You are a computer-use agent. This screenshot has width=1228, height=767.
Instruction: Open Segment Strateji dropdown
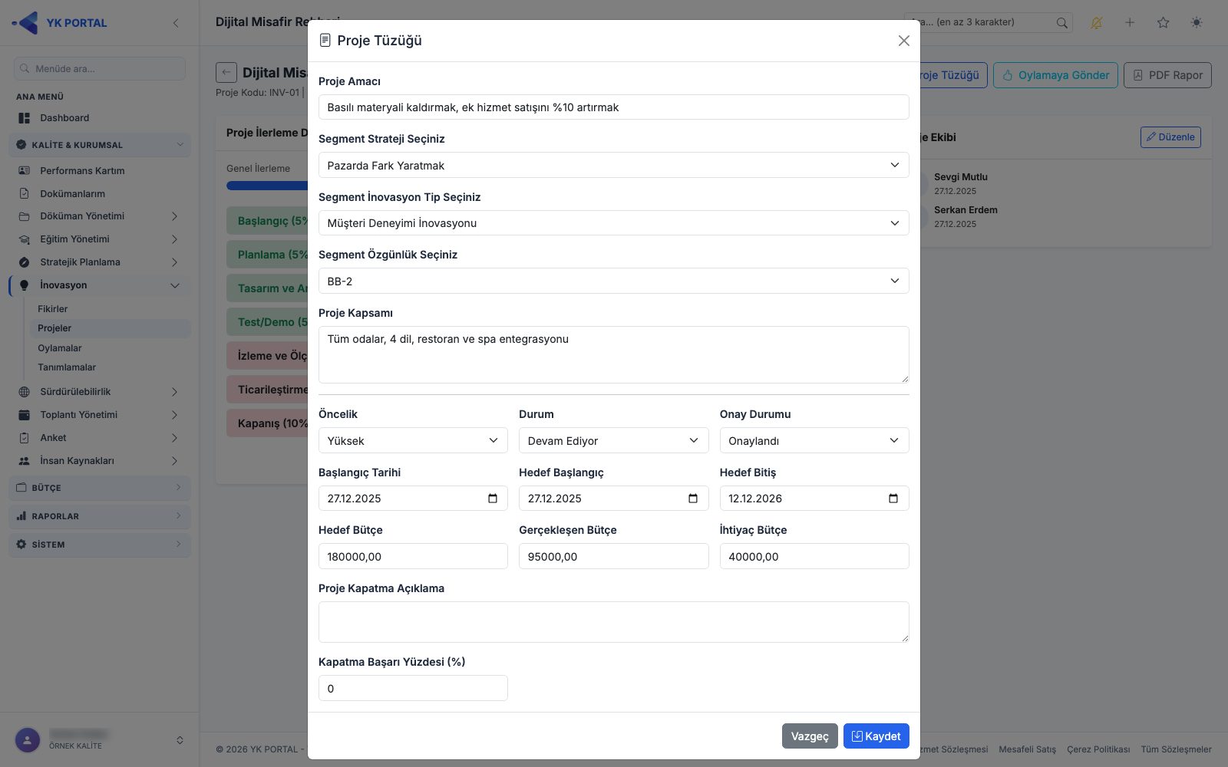pos(613,166)
